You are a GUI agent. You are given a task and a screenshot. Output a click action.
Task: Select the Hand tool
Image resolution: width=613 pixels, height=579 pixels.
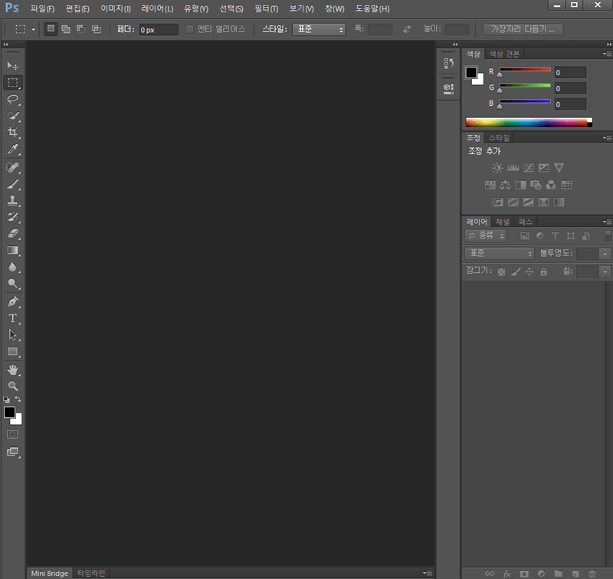tap(12, 370)
